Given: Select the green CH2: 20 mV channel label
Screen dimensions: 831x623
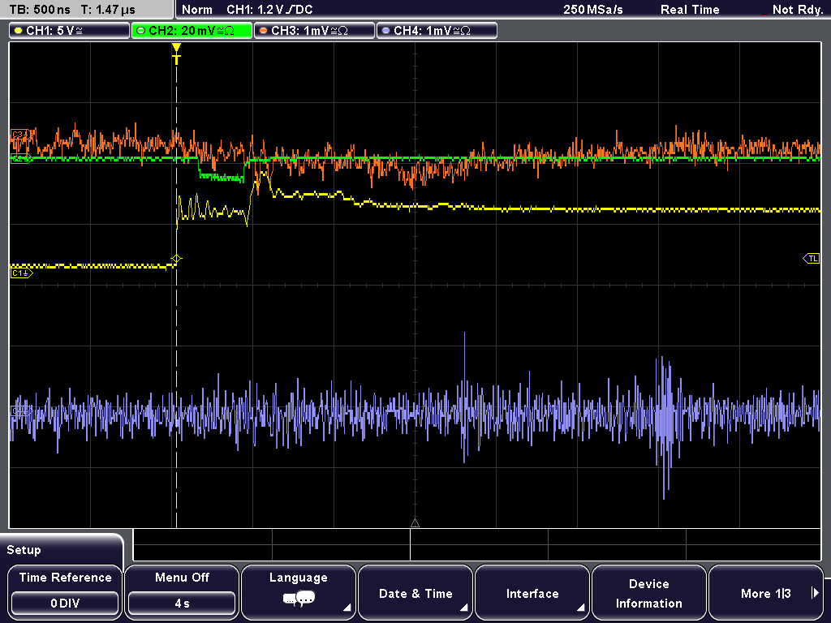Looking at the screenshot, I should click(192, 31).
